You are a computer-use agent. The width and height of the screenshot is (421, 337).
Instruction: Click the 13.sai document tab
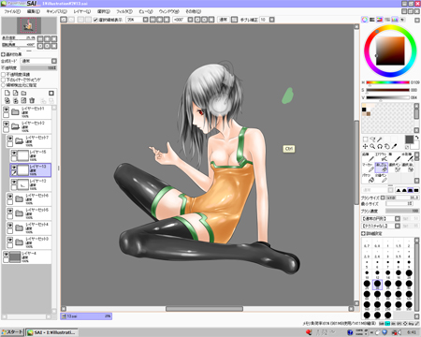click(x=86, y=316)
